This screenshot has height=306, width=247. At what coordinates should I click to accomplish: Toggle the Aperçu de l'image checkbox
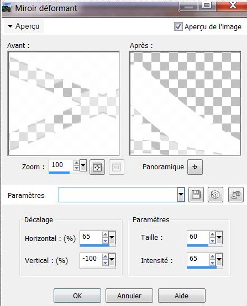coord(178,26)
